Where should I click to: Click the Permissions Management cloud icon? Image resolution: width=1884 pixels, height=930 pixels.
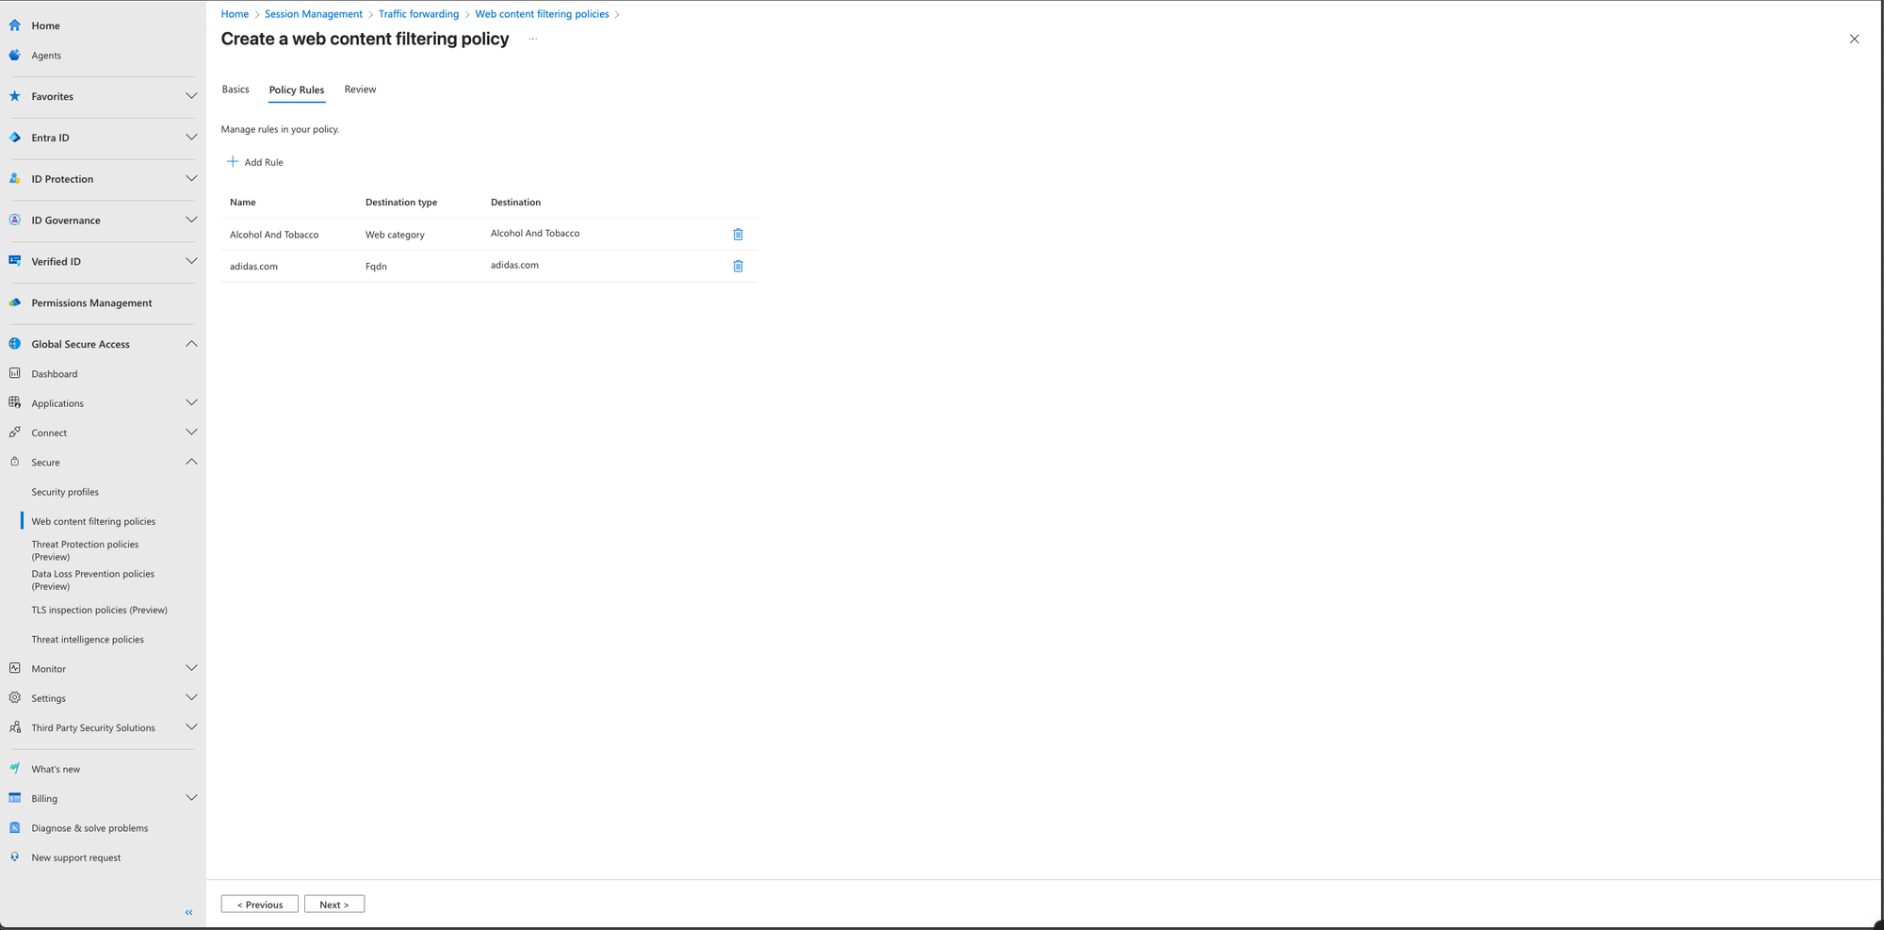click(15, 302)
